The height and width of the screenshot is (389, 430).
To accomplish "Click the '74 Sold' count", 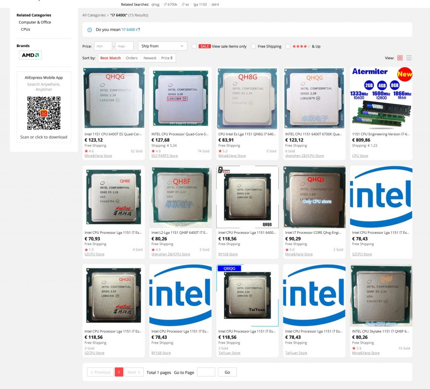I will coord(203,151).
